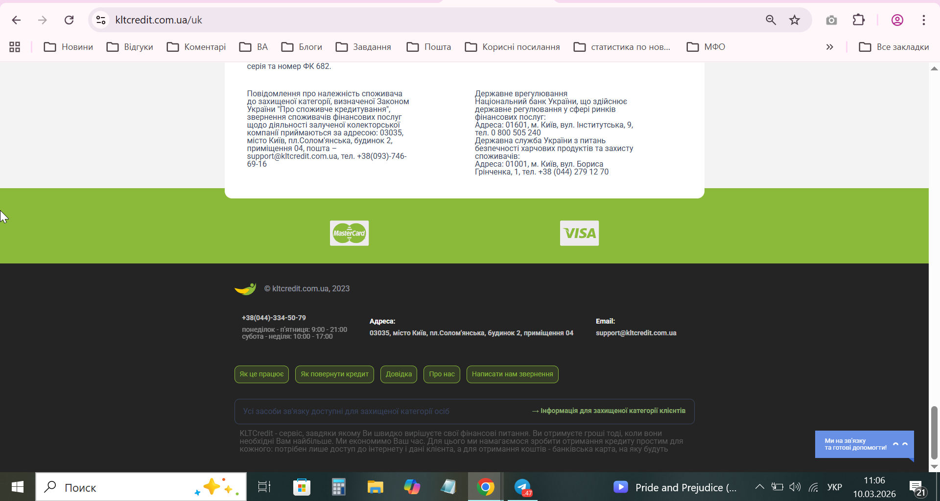Screen dimensions: 940x501
Task: Click the vertical scrollbar thumb
Action: tap(934, 433)
